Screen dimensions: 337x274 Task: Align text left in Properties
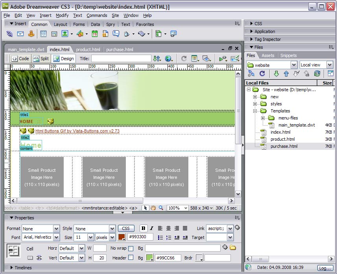click(x=160, y=228)
